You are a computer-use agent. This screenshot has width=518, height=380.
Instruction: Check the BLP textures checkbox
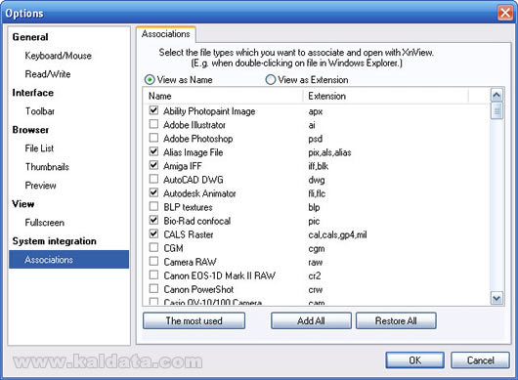pyautogui.click(x=153, y=206)
